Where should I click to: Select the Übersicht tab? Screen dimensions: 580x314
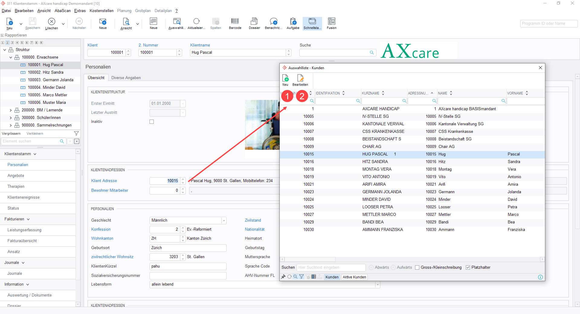click(96, 78)
